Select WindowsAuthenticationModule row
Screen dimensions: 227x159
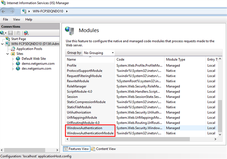tap(141, 133)
